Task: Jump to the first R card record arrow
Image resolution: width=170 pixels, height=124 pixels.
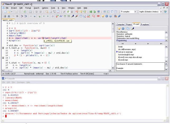Action: pos(122,43)
